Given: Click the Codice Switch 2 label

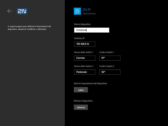Looking at the screenshot, I should tap(107, 66).
